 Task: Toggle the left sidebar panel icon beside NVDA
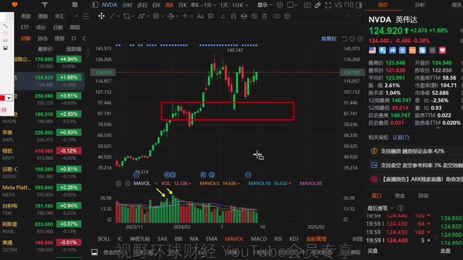95,5
